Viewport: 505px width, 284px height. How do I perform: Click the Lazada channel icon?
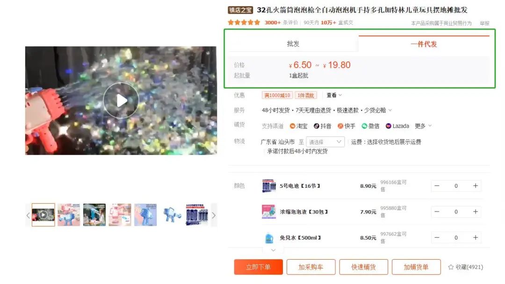pos(389,126)
